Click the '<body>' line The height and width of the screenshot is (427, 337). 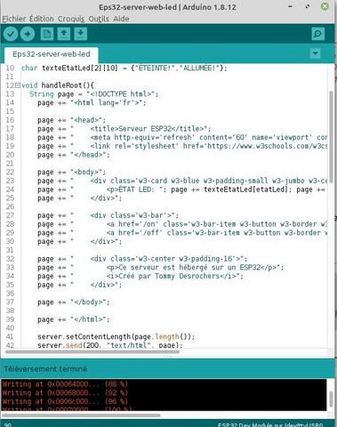(71, 172)
